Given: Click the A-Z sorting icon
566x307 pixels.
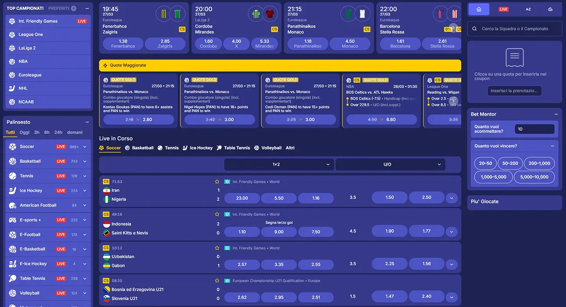Looking at the screenshot, I should tap(528, 9).
